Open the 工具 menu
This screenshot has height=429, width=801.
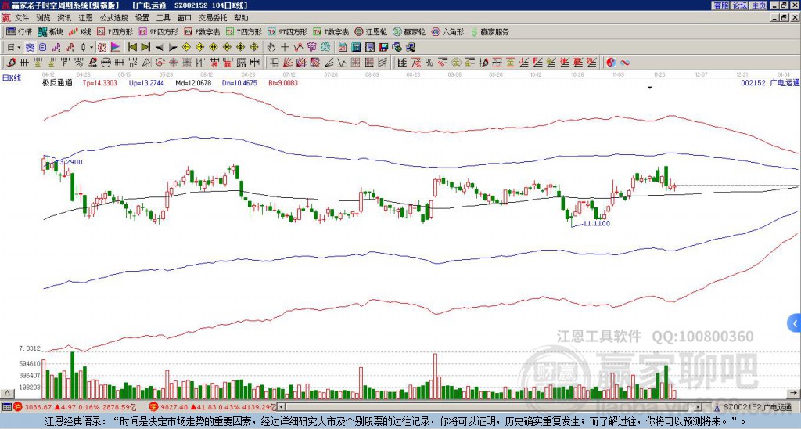(x=163, y=18)
